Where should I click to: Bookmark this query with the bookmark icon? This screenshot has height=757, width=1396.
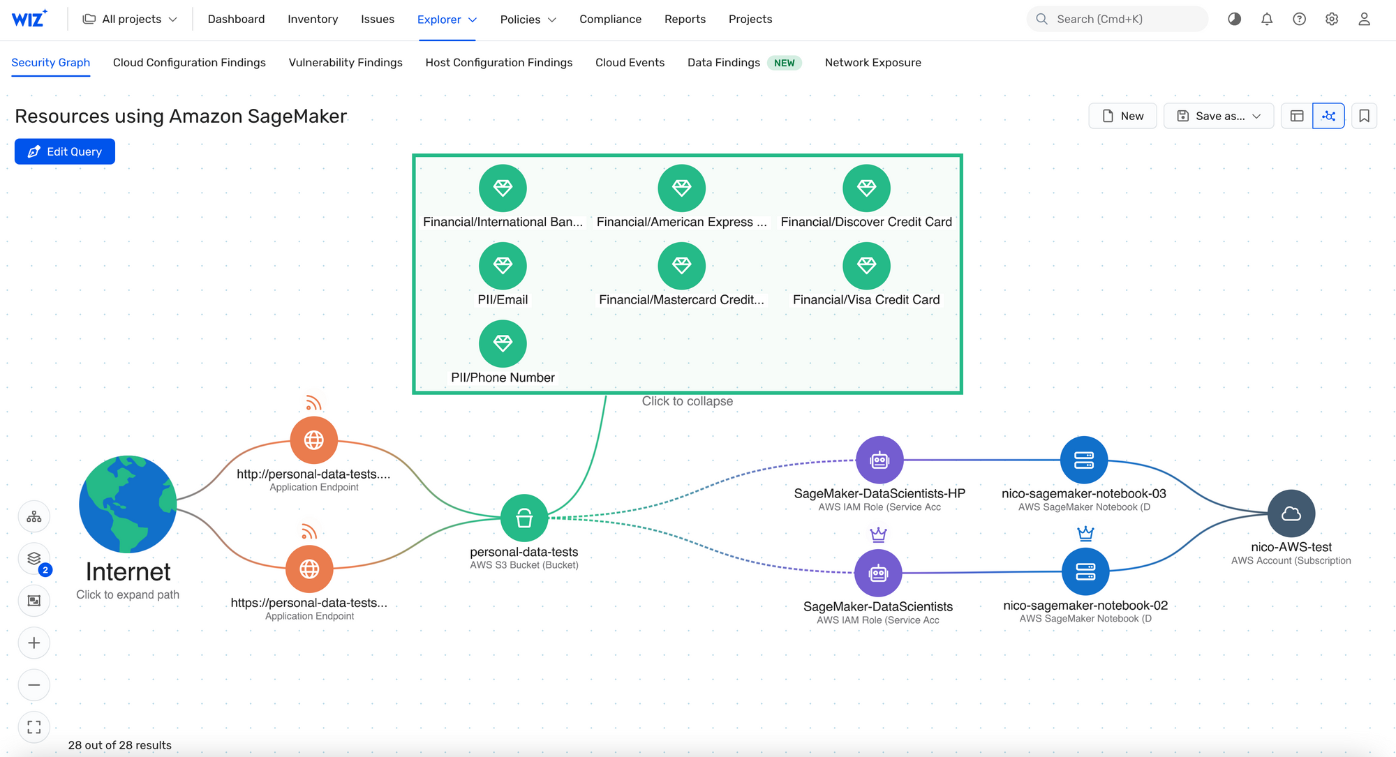pos(1365,116)
